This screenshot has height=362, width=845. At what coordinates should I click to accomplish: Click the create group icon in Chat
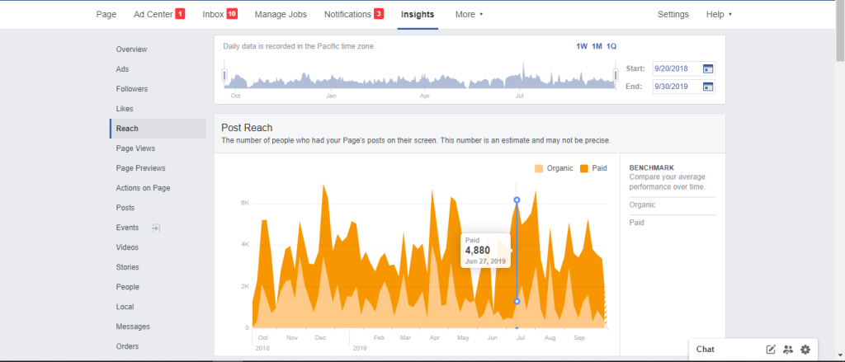[x=788, y=350]
